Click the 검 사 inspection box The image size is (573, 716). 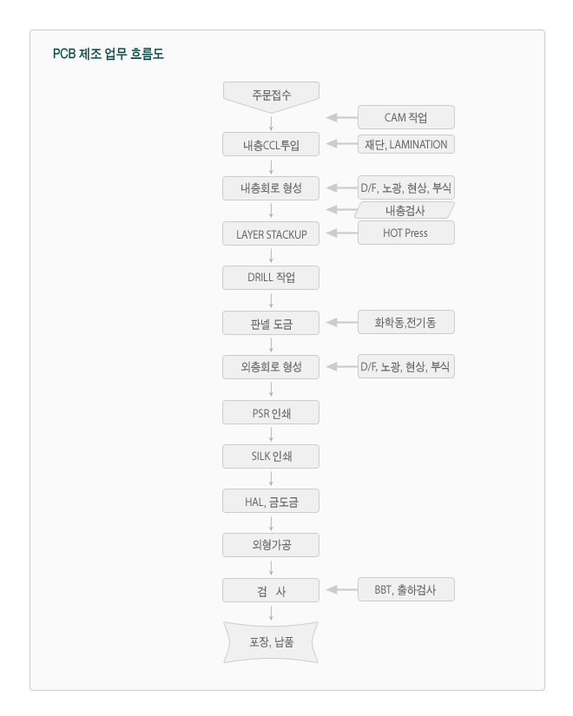271,590
